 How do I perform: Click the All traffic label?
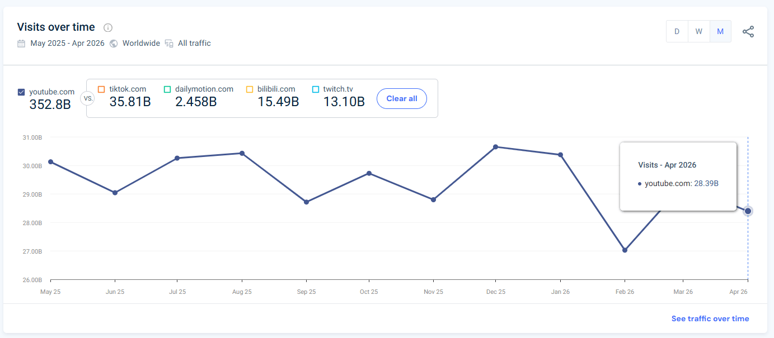coord(194,44)
